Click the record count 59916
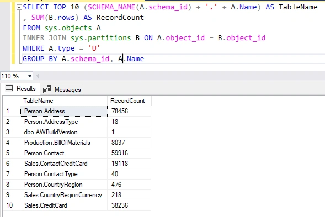Screen dimensions: 325x217 click(129, 153)
